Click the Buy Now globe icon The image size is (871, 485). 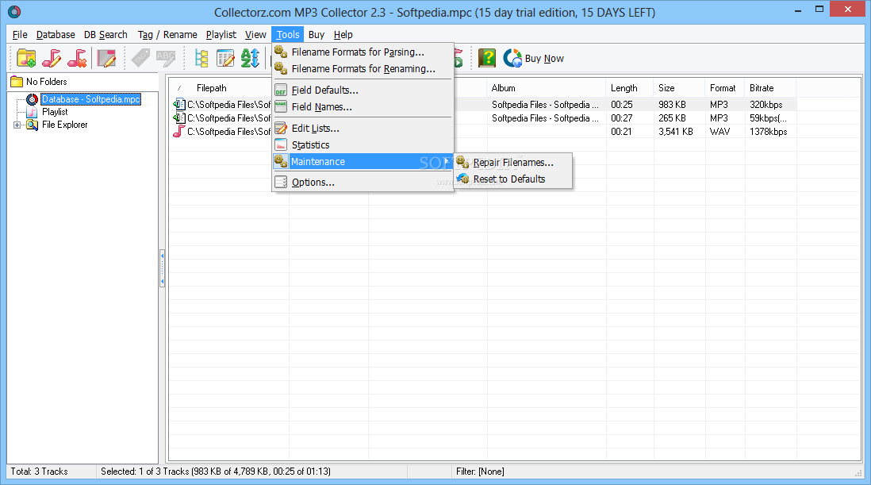(x=512, y=58)
